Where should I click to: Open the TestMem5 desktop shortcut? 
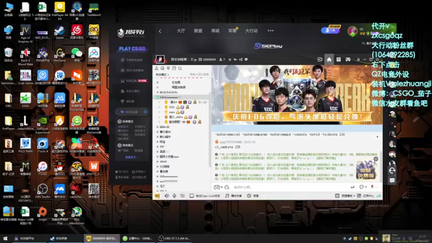(x=93, y=9)
